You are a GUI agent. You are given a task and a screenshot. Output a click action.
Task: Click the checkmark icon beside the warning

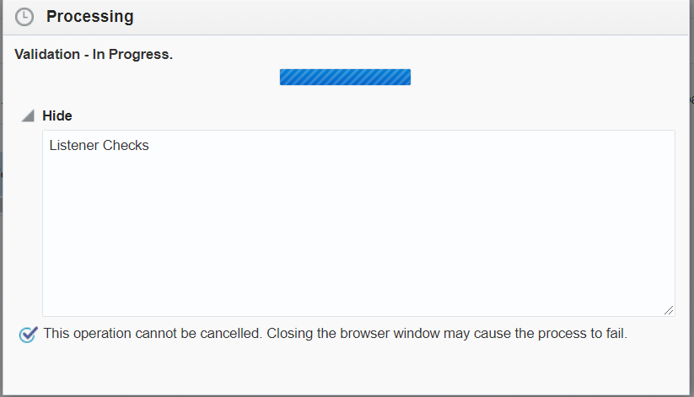pos(28,335)
